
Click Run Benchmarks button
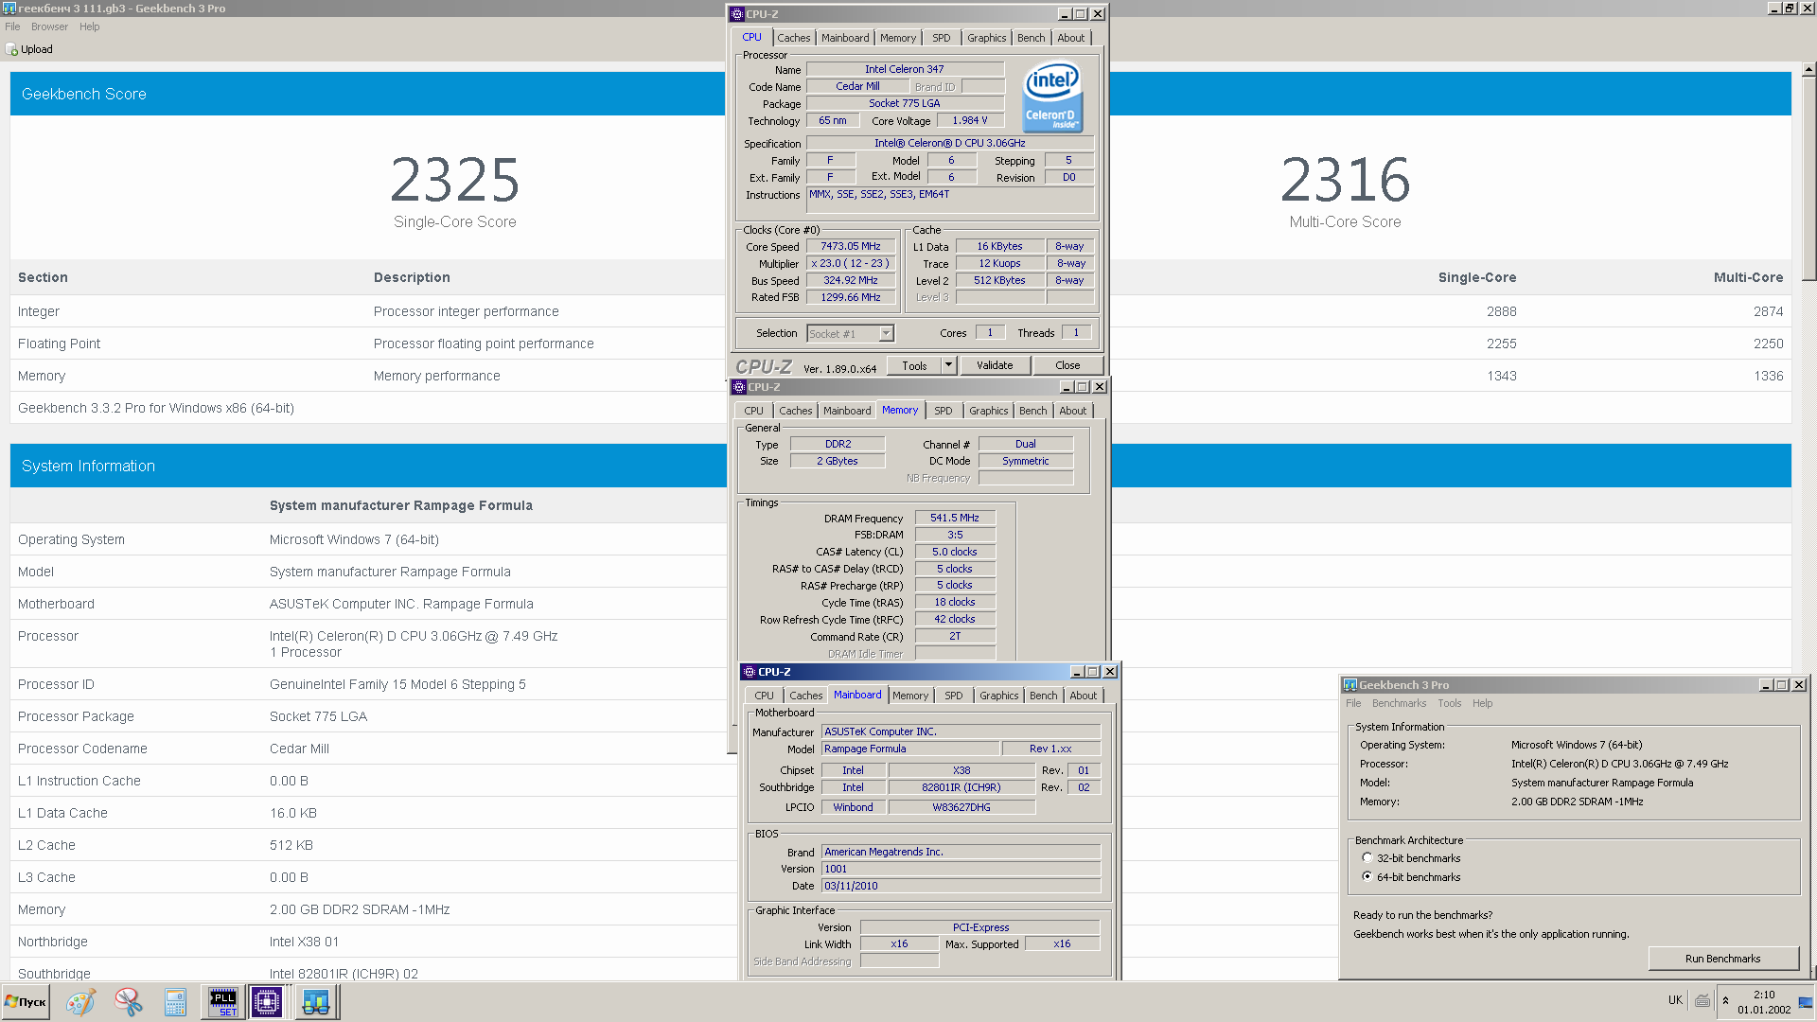coord(1722,959)
